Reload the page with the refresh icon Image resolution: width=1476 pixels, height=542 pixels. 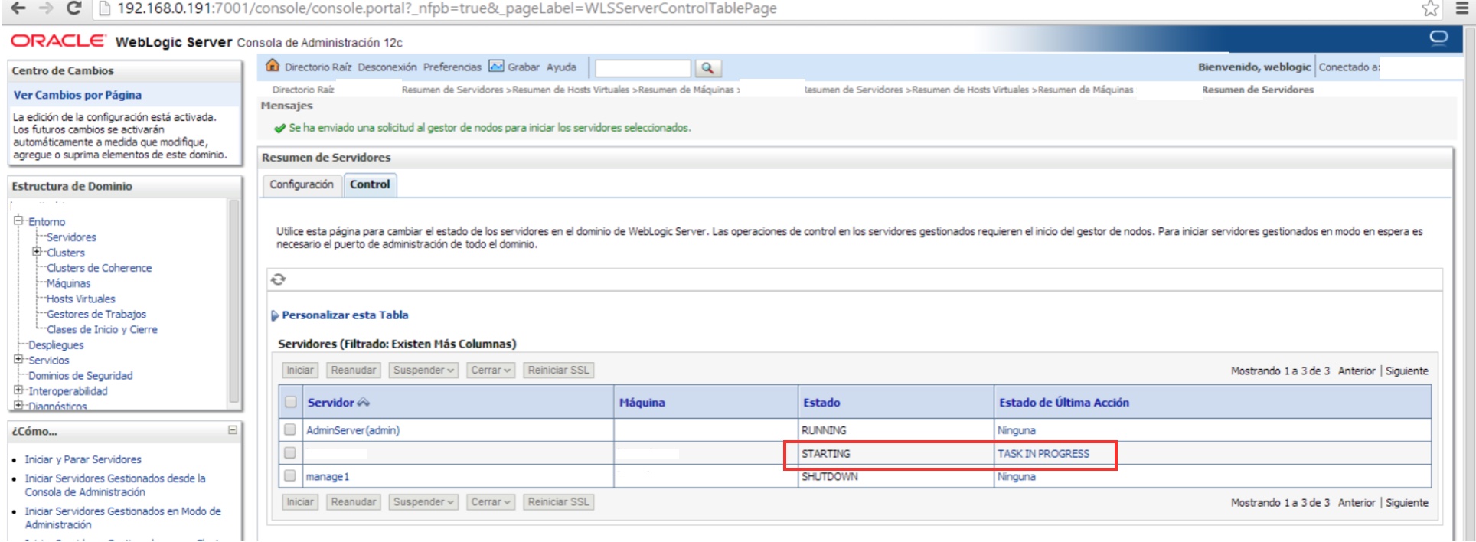coord(74,8)
